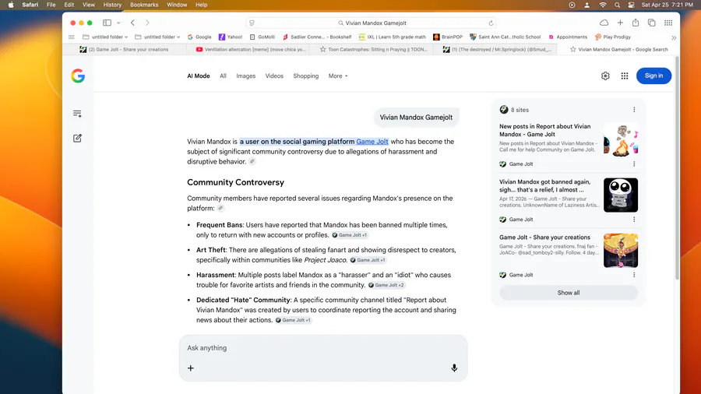
Task: Open the first untitled folder bookmark dropdown
Action: pos(108,37)
